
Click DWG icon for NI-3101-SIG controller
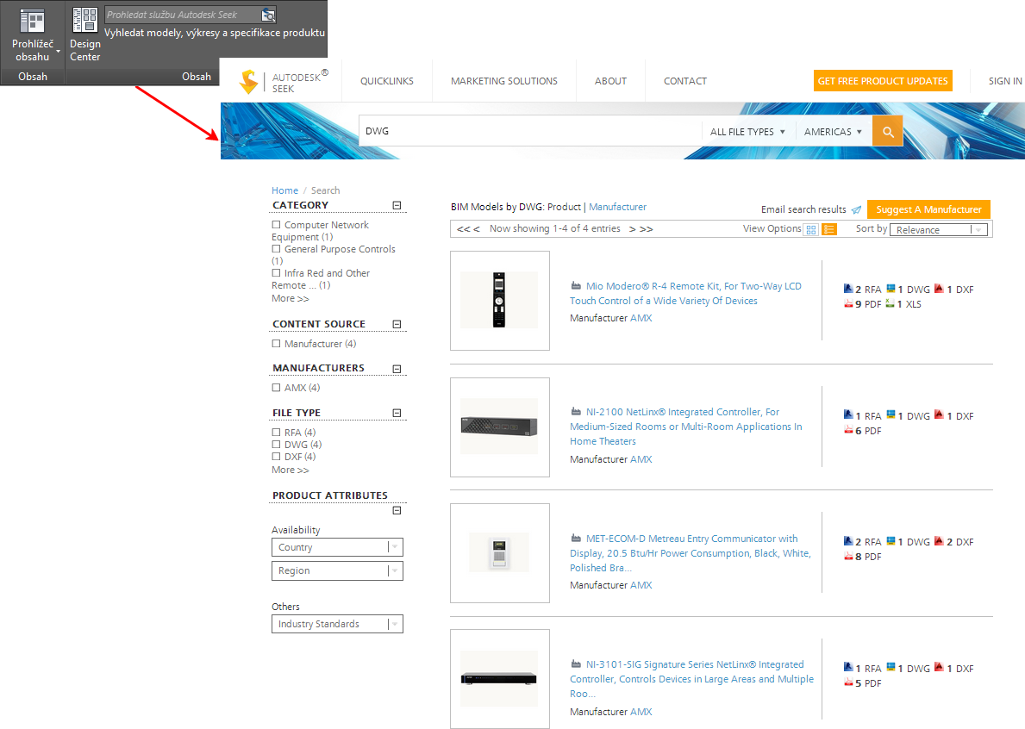click(891, 667)
